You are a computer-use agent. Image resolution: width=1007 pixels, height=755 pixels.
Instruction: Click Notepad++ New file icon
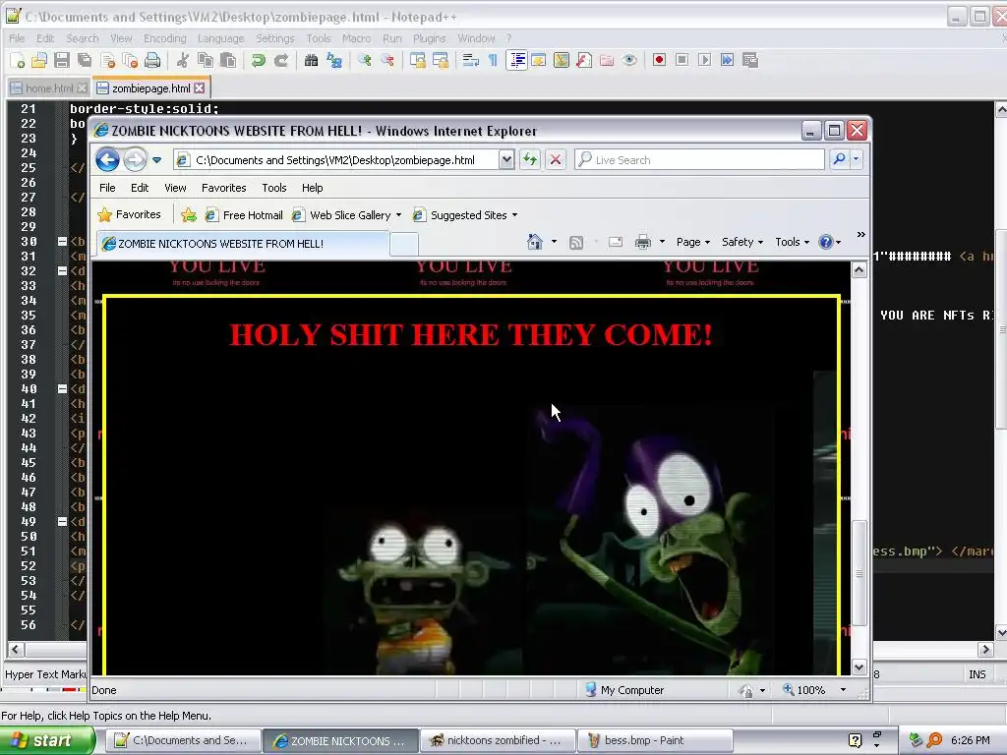pos(18,60)
